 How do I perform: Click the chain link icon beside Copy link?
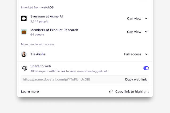pos(111,92)
